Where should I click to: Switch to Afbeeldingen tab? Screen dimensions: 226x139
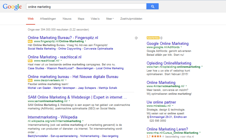click(48, 19)
